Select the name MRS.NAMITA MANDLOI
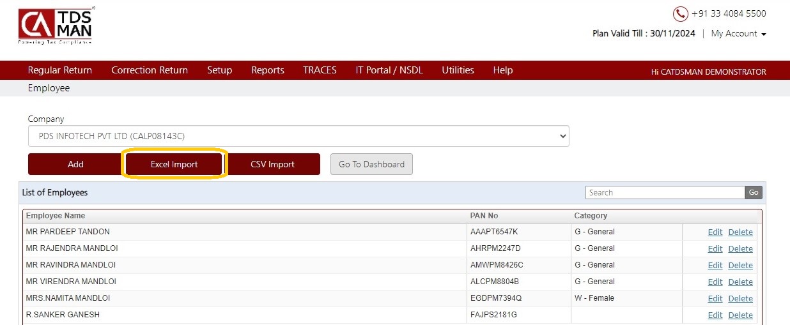This screenshot has height=325, width=790. [x=68, y=298]
